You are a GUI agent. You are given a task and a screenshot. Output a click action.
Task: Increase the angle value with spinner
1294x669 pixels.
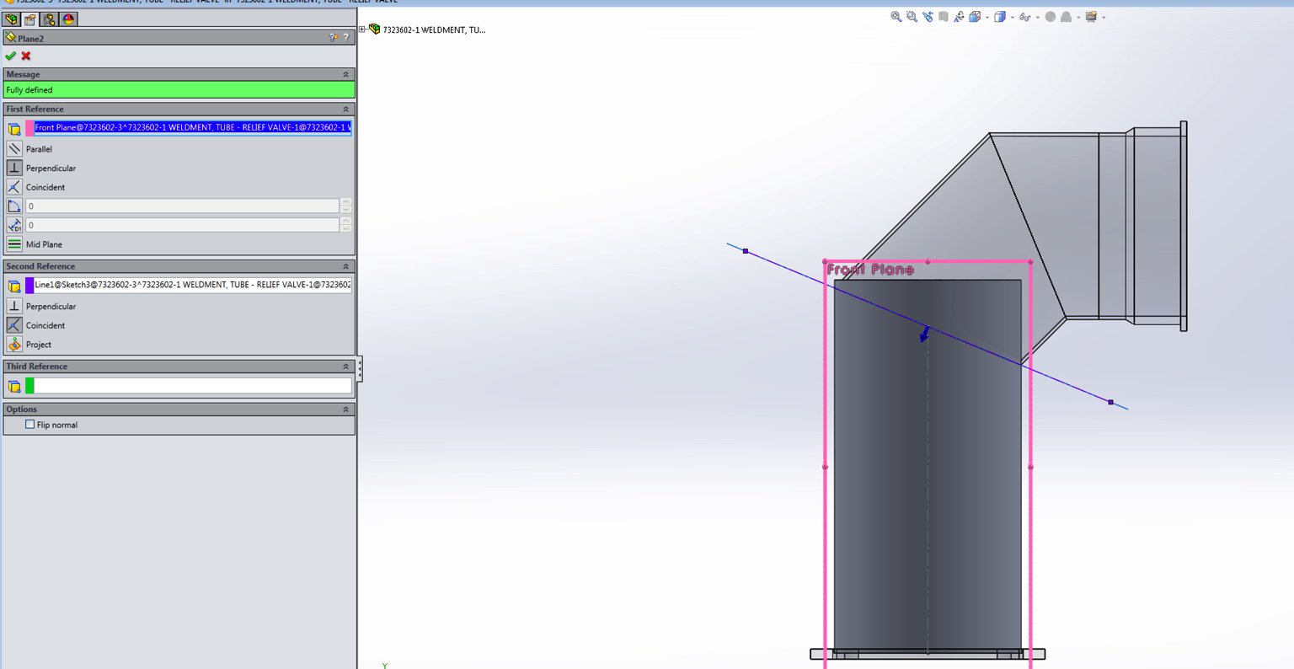pyautogui.click(x=345, y=202)
